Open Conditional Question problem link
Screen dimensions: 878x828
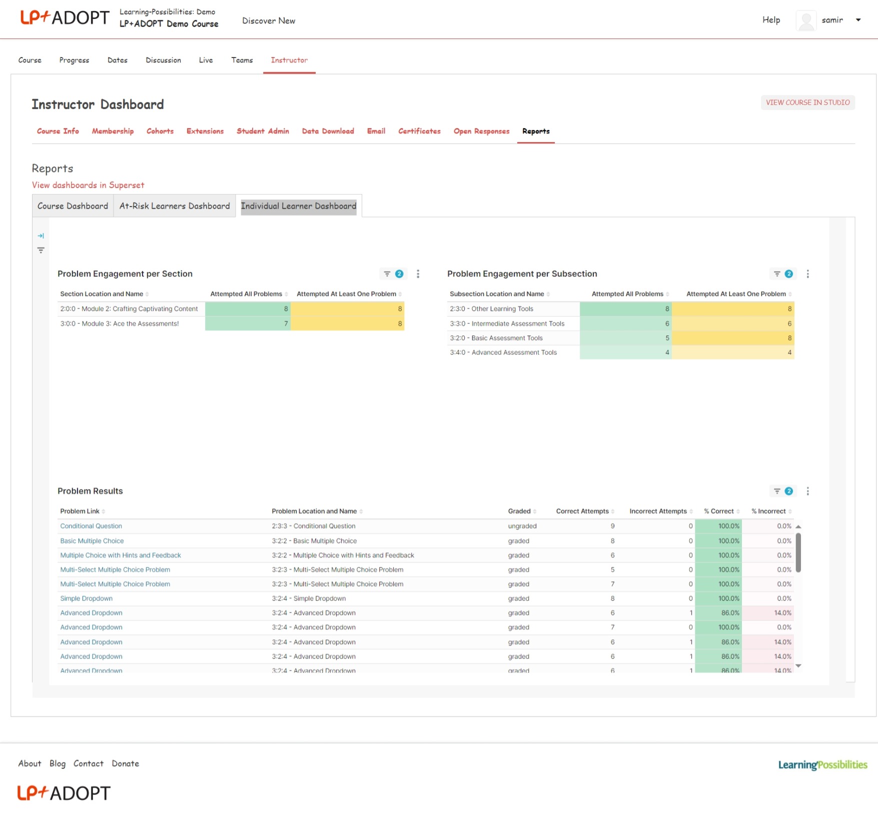[x=91, y=526]
